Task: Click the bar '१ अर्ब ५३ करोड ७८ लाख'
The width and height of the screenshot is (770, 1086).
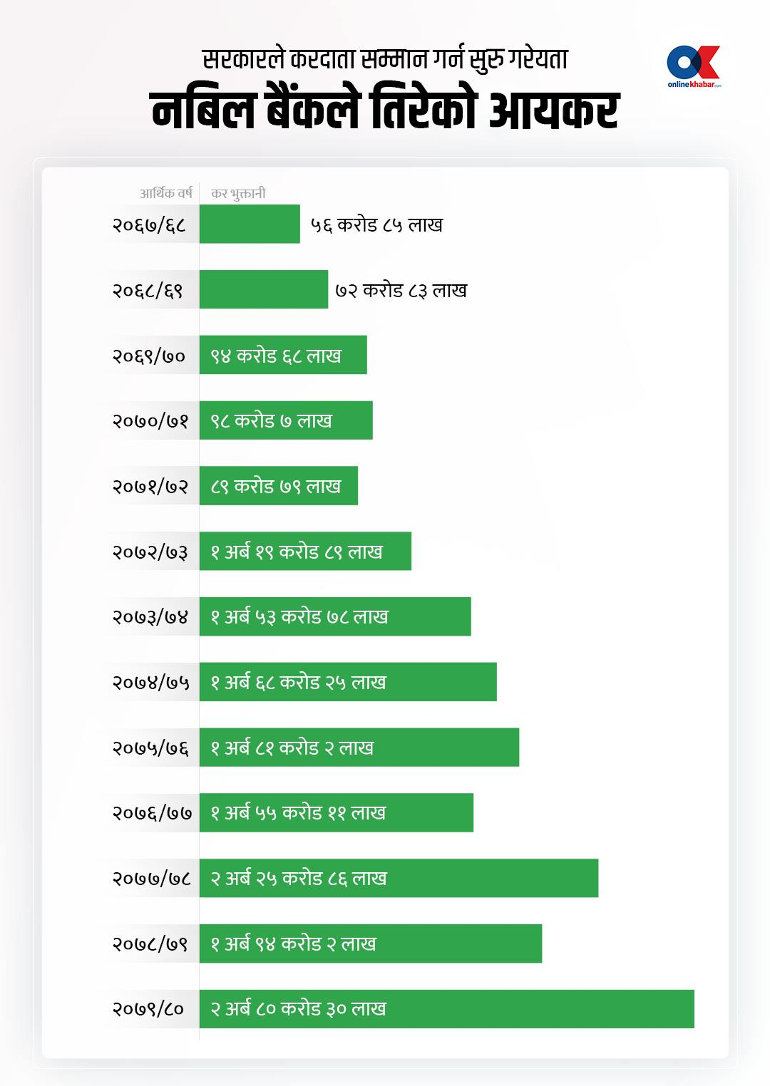Action: click(335, 616)
